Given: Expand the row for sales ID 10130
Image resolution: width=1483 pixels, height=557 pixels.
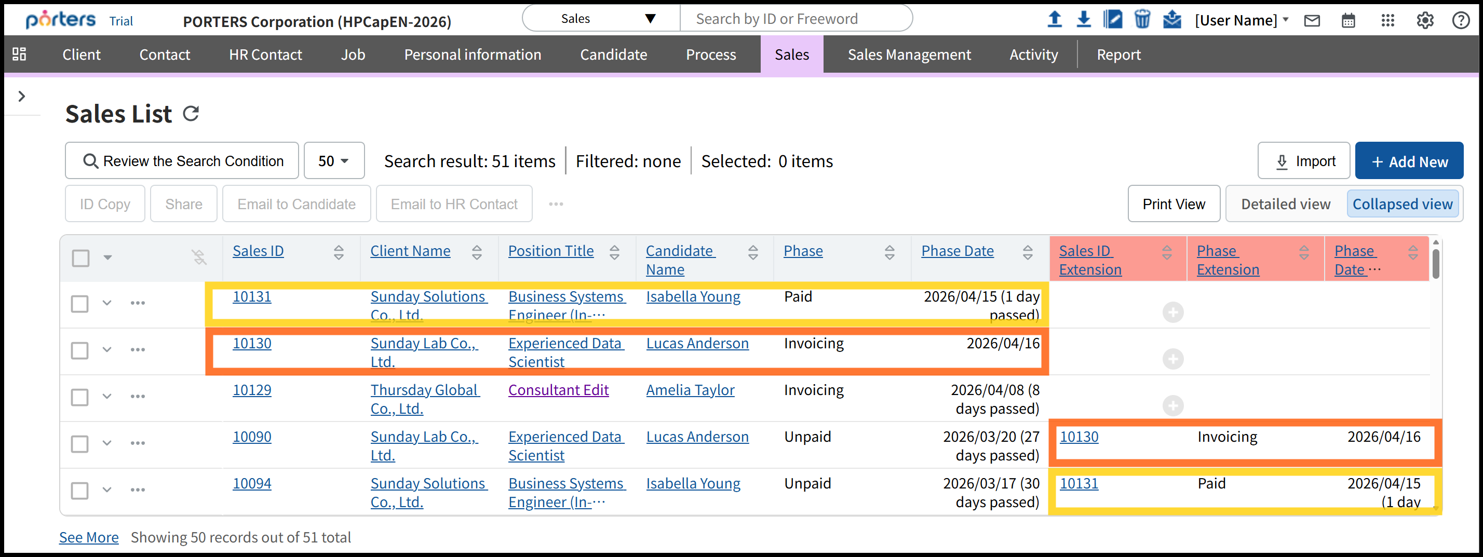Looking at the screenshot, I should pyautogui.click(x=107, y=350).
